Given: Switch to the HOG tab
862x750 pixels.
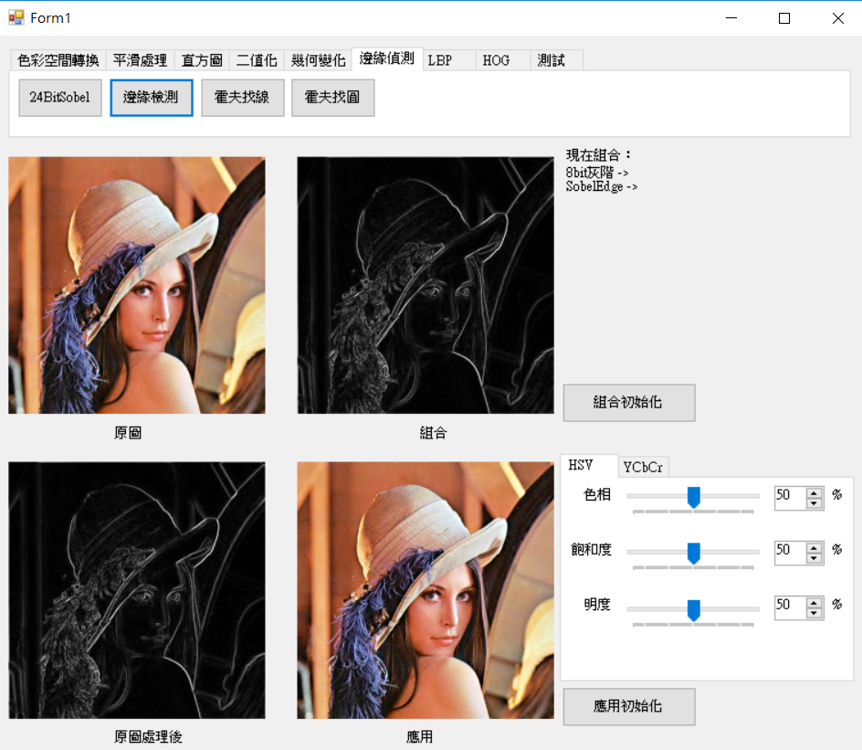Looking at the screenshot, I should 503,60.
